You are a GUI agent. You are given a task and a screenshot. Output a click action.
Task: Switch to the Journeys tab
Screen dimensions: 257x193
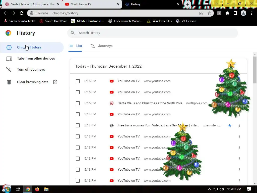[x=102, y=46]
